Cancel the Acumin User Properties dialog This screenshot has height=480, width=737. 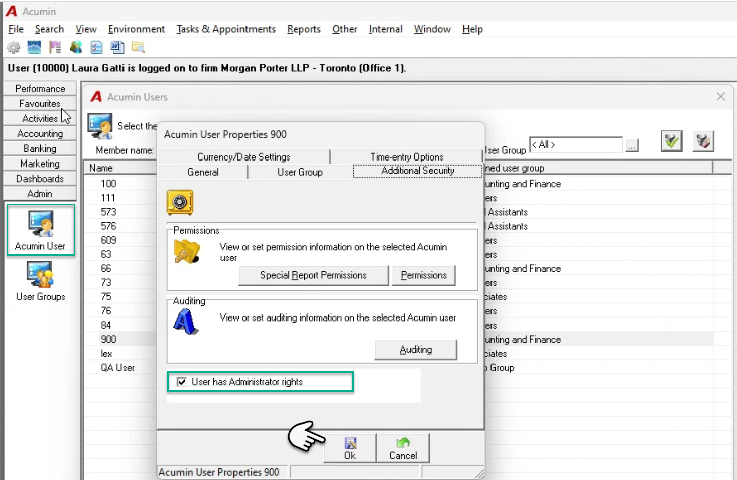(403, 448)
